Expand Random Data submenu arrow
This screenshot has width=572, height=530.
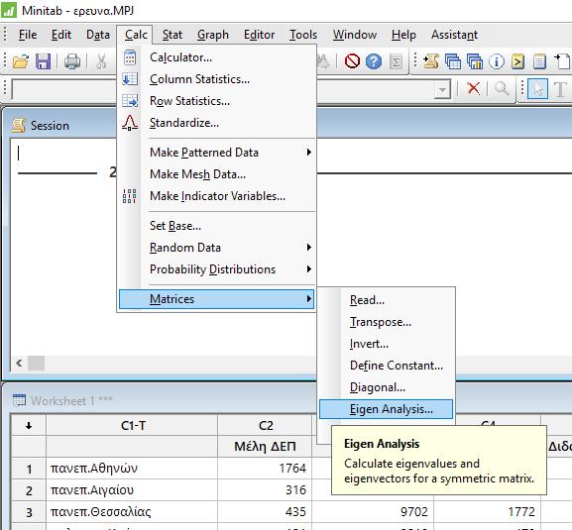click(x=309, y=248)
